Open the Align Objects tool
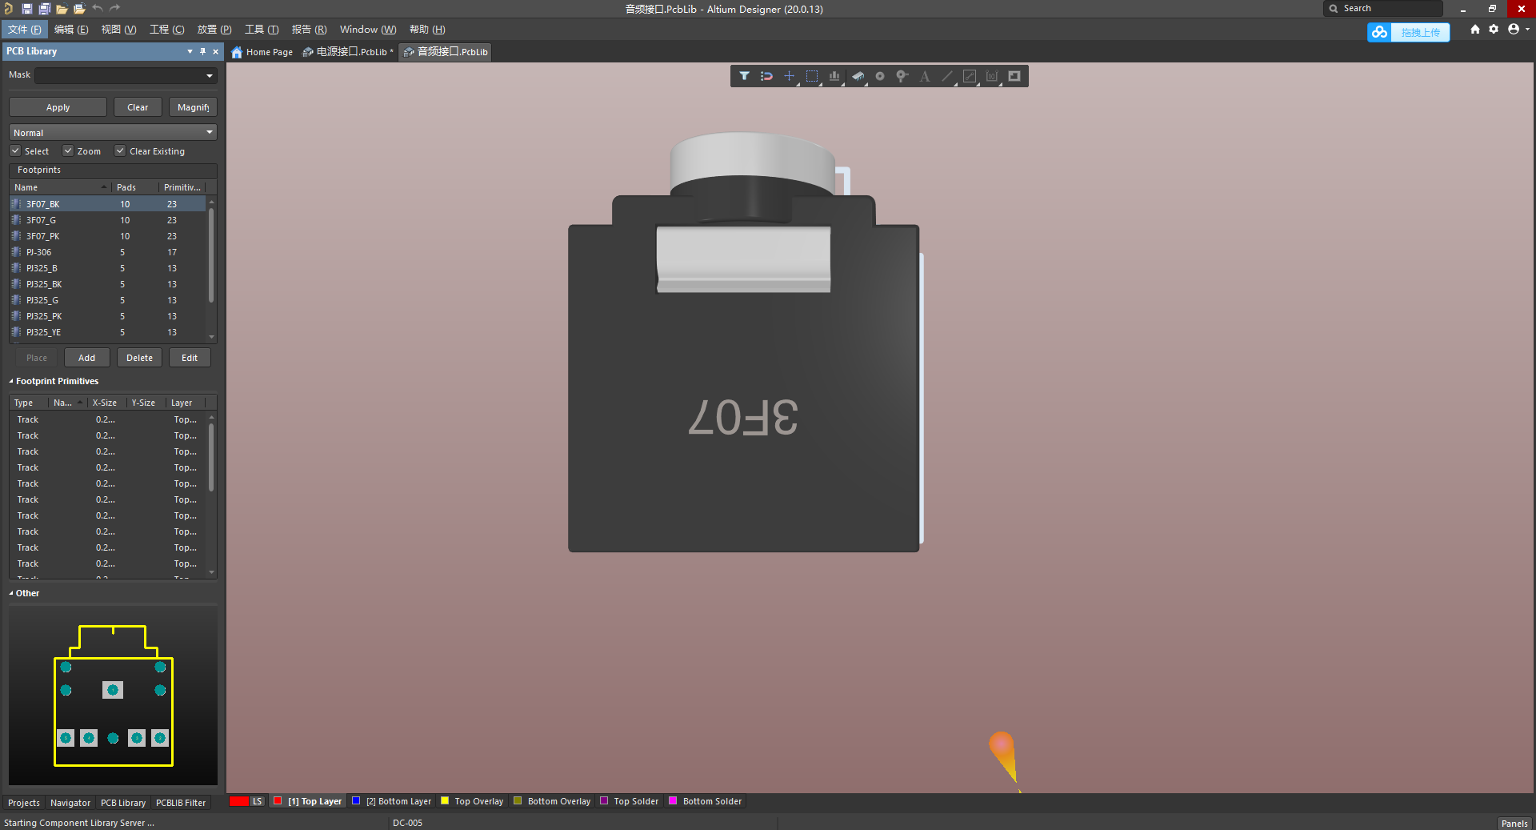 pyautogui.click(x=834, y=76)
